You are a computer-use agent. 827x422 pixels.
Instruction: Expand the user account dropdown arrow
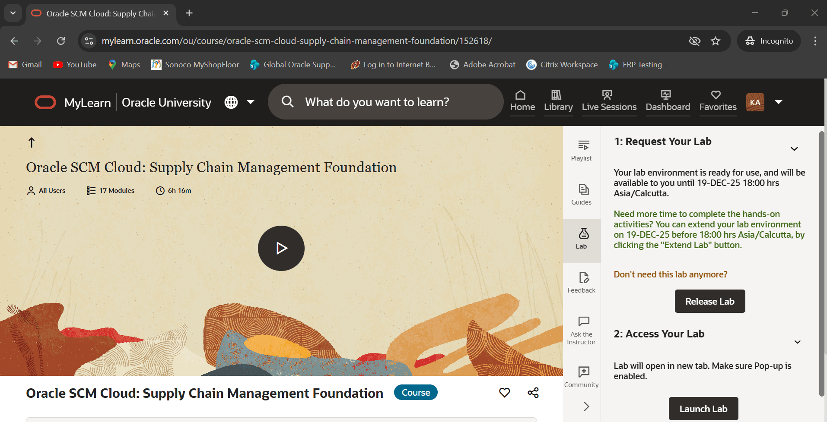pos(779,102)
